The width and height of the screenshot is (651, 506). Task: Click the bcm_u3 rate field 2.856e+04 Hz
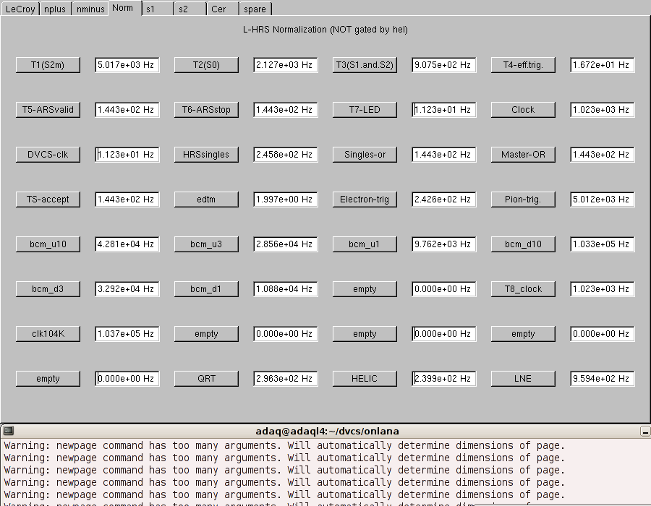tap(286, 244)
